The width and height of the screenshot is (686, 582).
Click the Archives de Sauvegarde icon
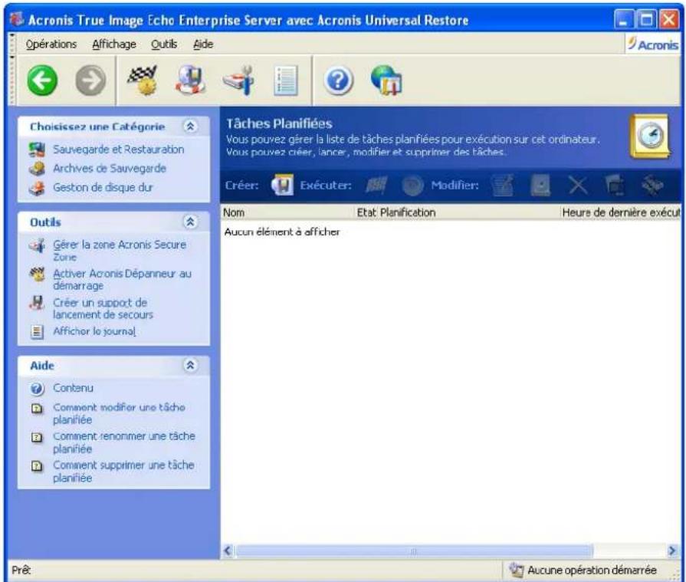(x=37, y=169)
